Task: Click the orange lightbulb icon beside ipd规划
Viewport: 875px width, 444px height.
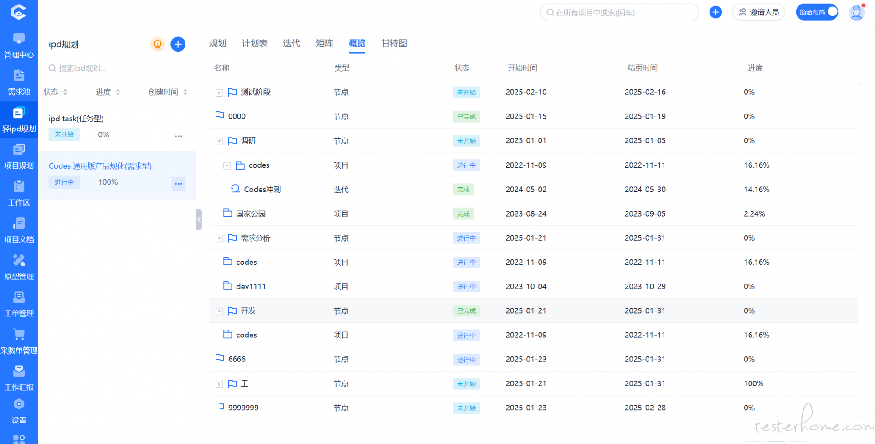Action: (x=158, y=44)
